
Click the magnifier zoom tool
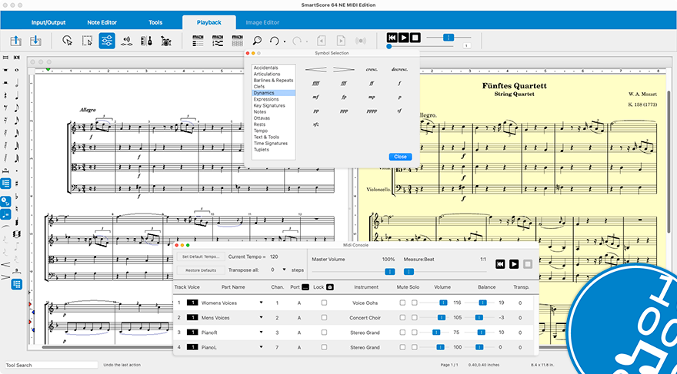pos(257,41)
